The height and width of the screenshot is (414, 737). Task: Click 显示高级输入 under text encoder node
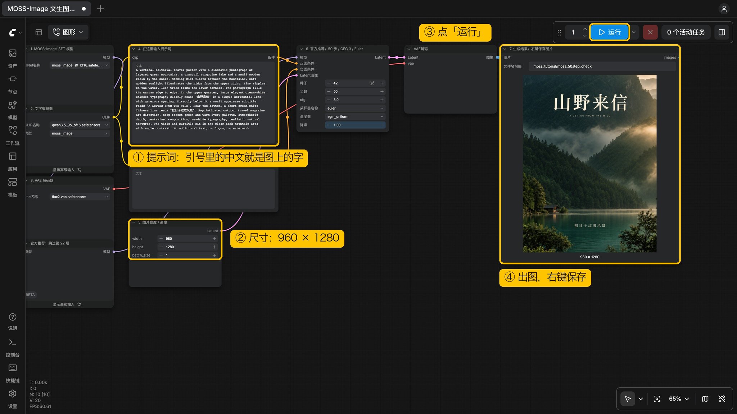67,170
